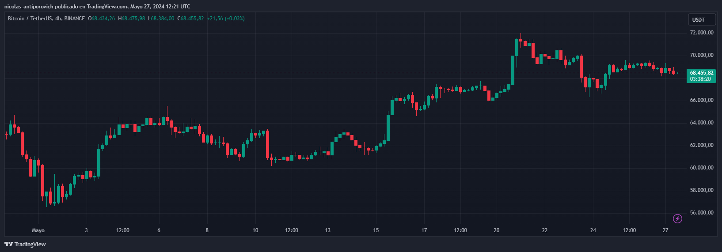This screenshot has height=252, width=722.
Task: Click the day 13 time axis label
Action: tap(328, 230)
